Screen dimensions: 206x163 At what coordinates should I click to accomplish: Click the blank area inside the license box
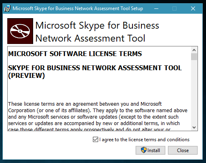(x=99, y=90)
